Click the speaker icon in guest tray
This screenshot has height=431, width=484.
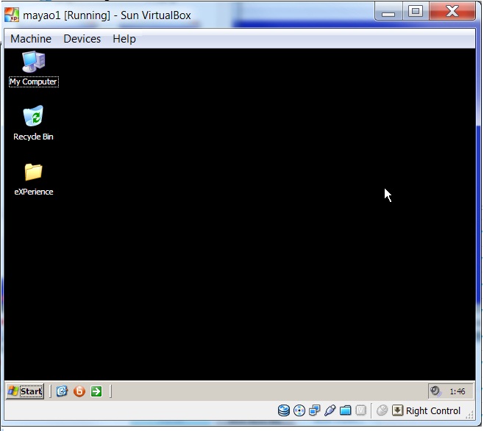pos(436,391)
